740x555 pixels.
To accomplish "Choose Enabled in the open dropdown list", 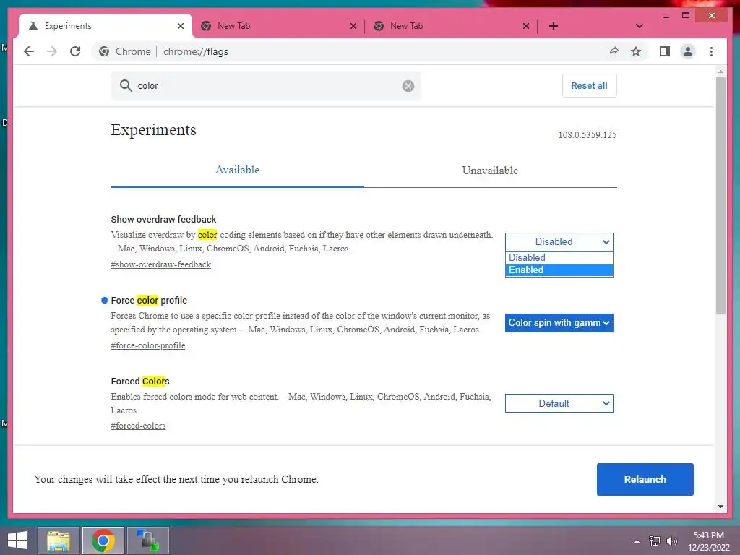I will click(559, 270).
